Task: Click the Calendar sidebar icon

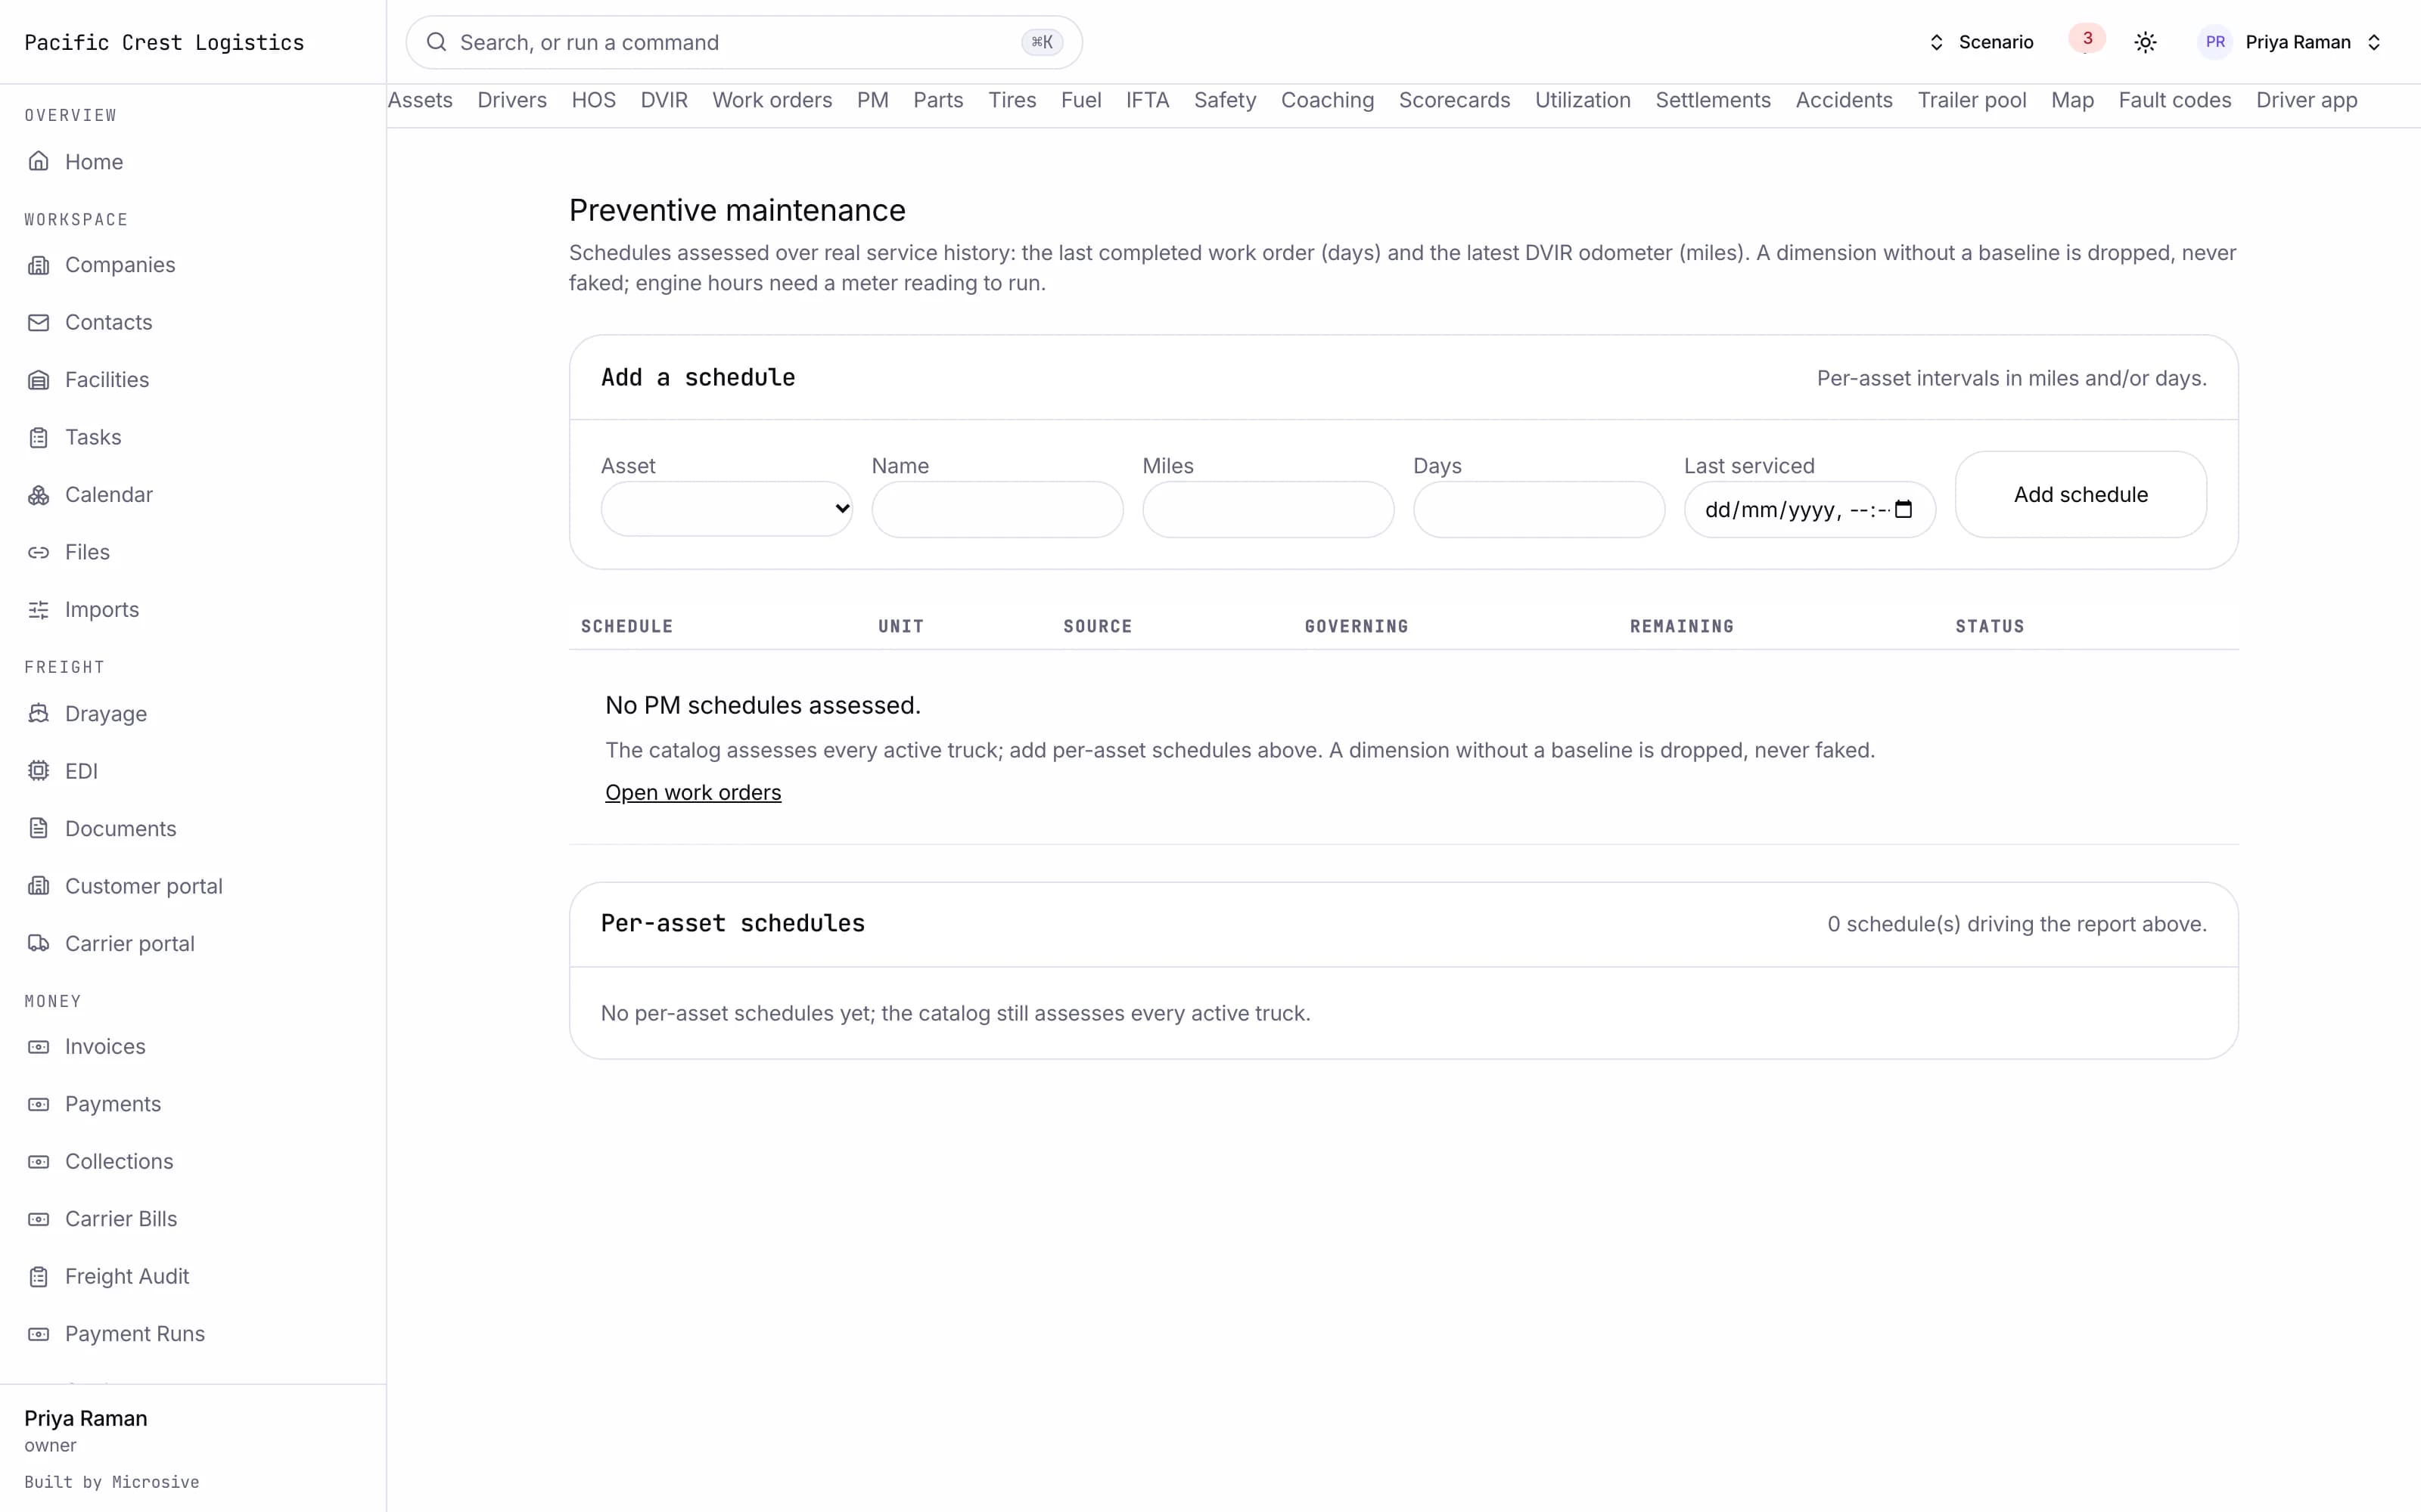Action: 38,495
